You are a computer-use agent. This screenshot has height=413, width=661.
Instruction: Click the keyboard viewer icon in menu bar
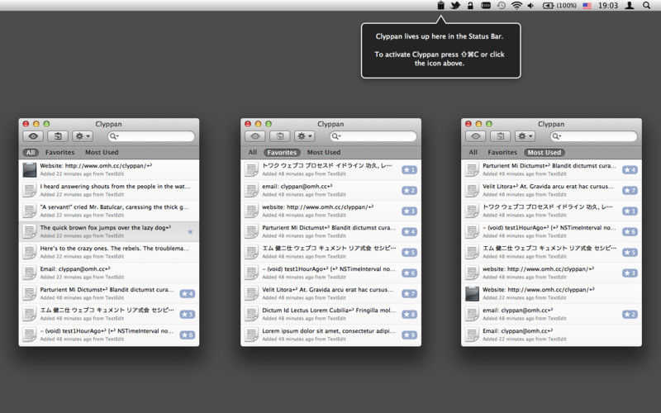486,6
